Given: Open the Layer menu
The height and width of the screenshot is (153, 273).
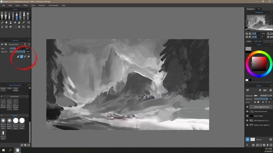Looking at the screenshot, I should (17, 6).
